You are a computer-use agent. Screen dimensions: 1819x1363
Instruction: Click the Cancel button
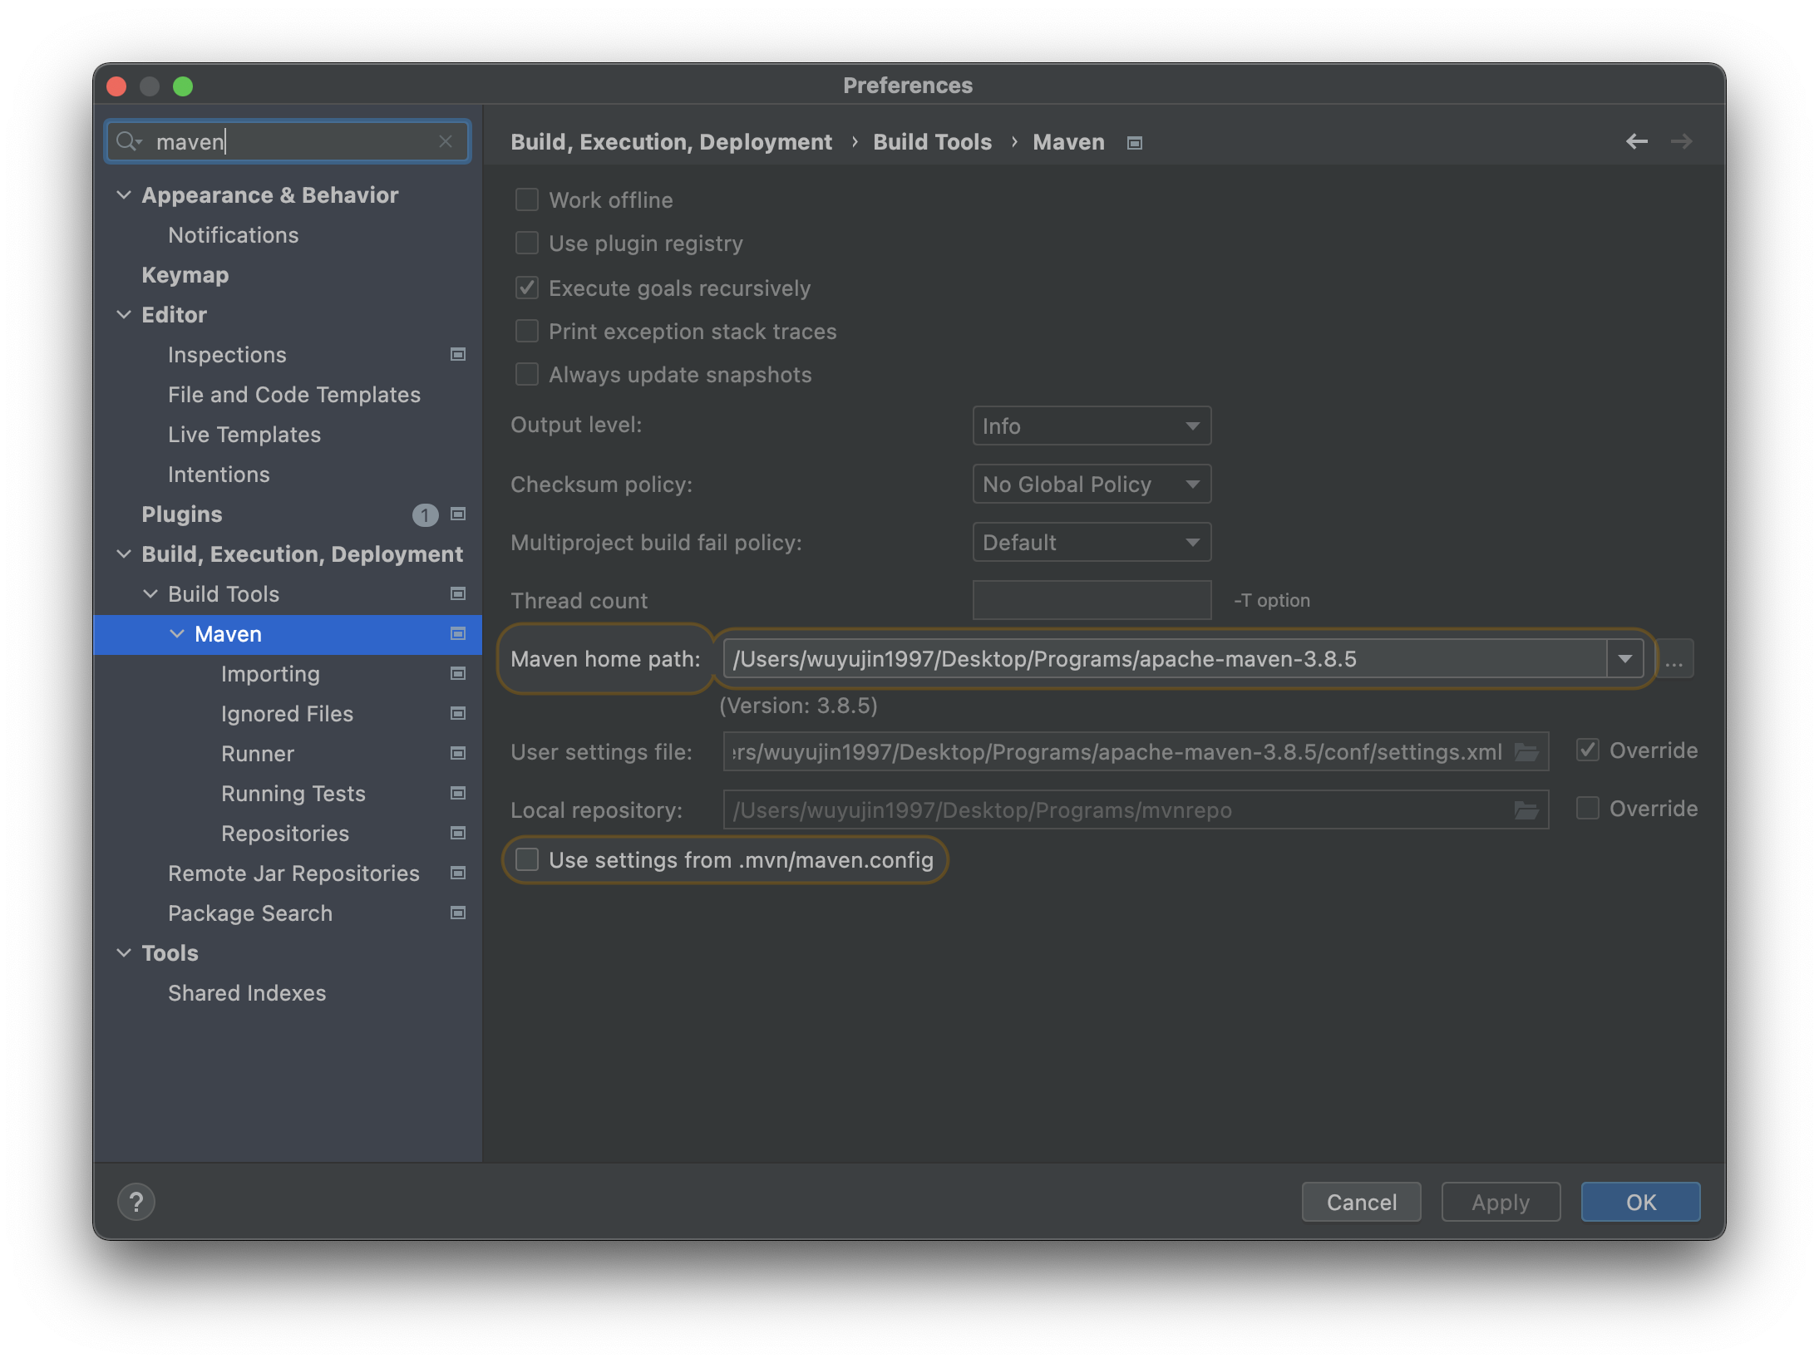pos(1362,1202)
